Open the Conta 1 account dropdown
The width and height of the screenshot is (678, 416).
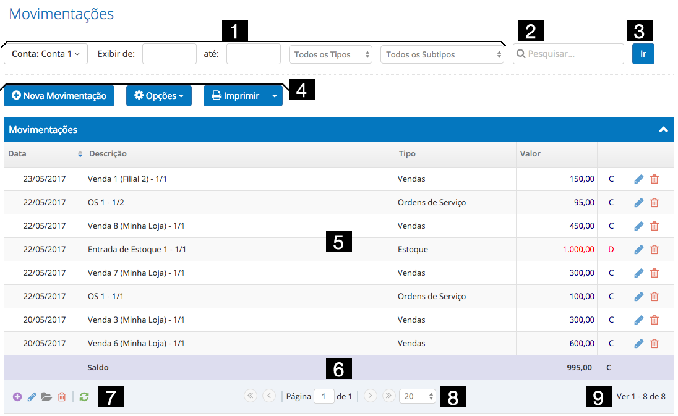click(x=46, y=54)
